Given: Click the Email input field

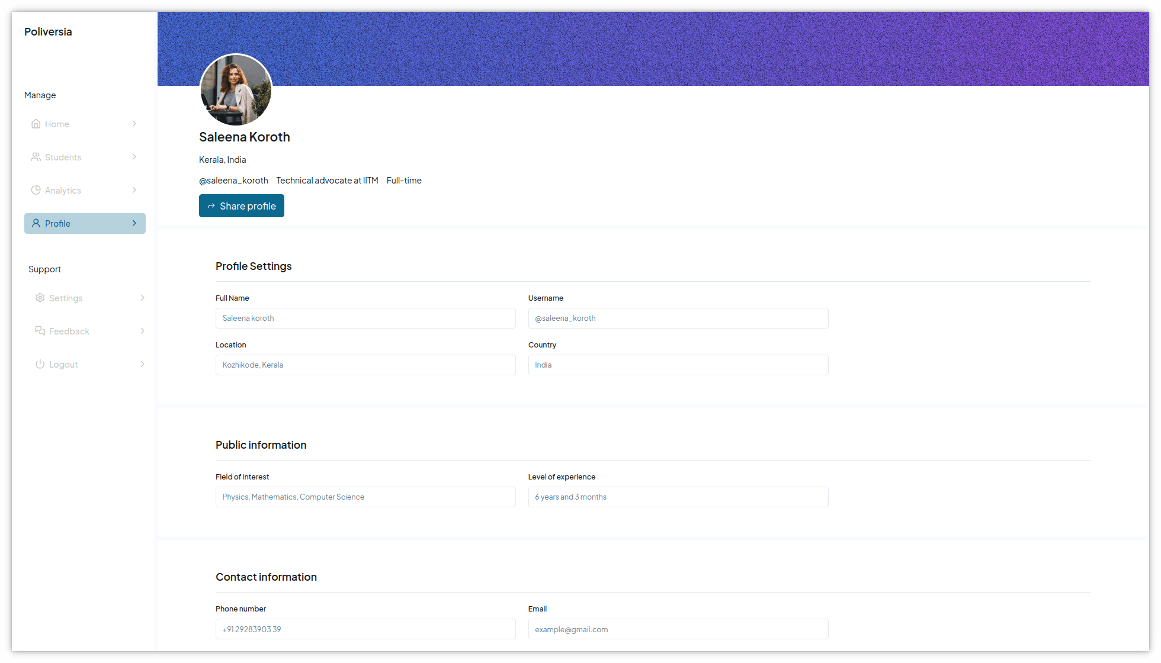Looking at the screenshot, I should pos(678,629).
